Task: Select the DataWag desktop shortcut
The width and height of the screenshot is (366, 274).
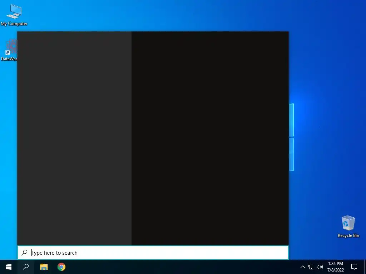Action: click(9, 50)
